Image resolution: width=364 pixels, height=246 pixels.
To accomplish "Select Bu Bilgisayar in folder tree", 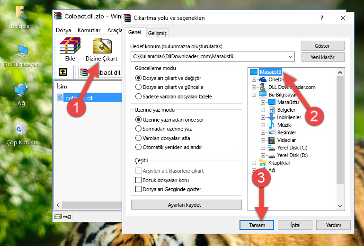I will 283,95.
